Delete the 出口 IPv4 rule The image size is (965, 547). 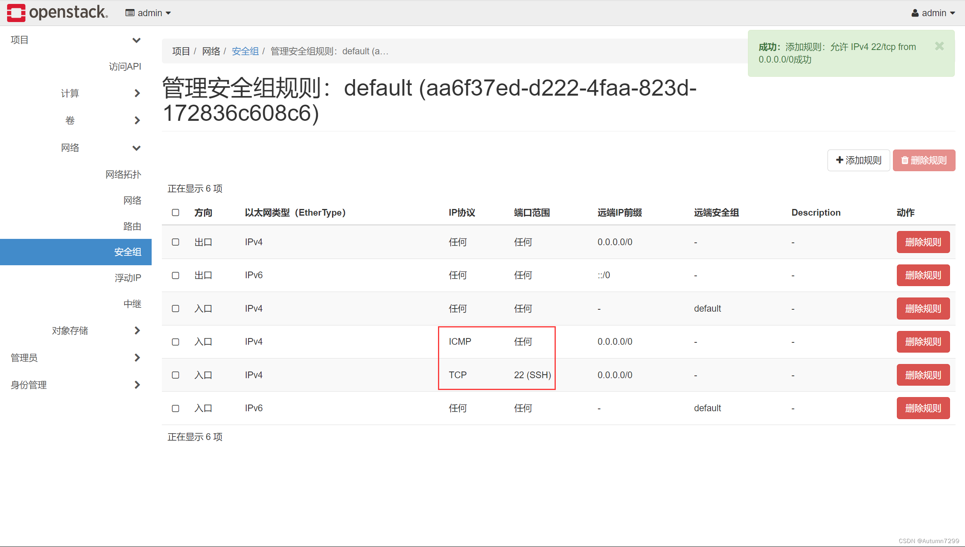(x=923, y=242)
